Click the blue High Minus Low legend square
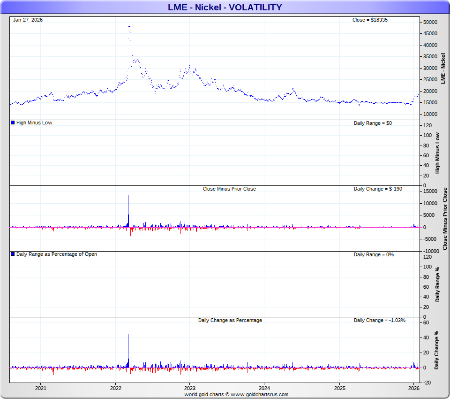The width and height of the screenshot is (450, 399). click(x=13, y=123)
